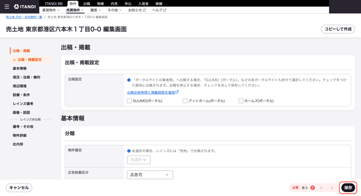This screenshot has height=196, width=361.
Task: Jump to 周辺環境 in the sidebar
Action: [19, 86]
